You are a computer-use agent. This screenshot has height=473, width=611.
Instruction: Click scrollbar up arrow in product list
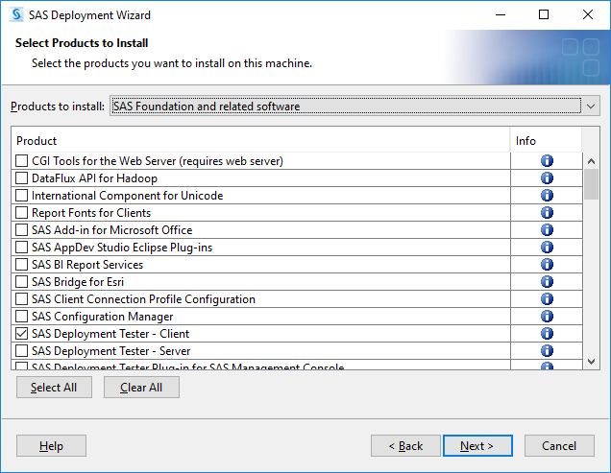pyautogui.click(x=591, y=161)
